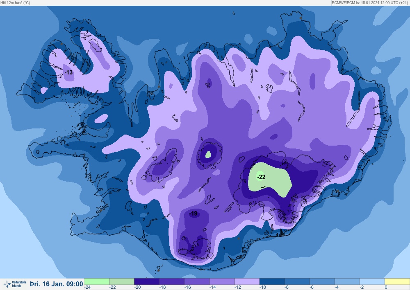
Task: Click the legend scale value -10
Action: [263, 287]
